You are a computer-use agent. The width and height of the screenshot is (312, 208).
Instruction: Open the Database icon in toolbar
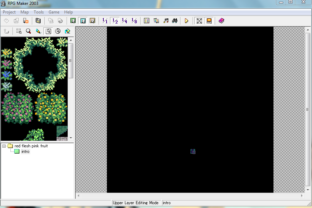[146, 21]
